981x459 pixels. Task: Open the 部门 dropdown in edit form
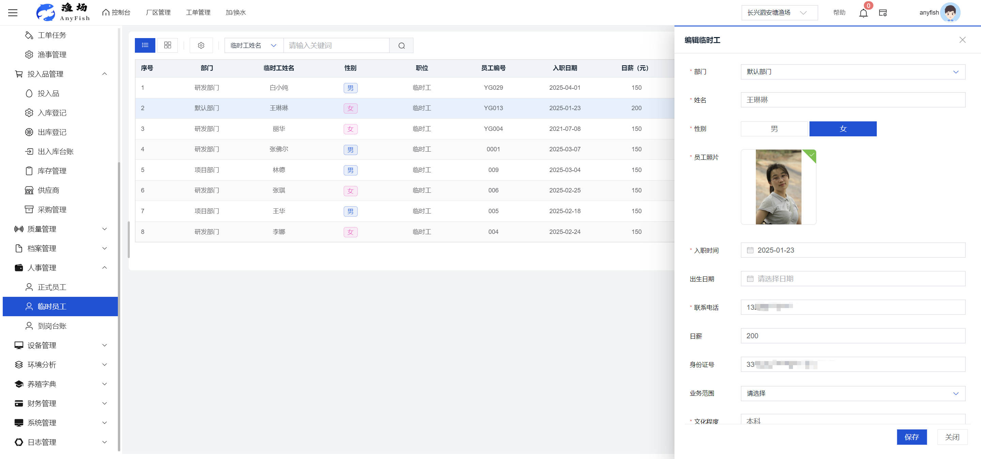[852, 72]
